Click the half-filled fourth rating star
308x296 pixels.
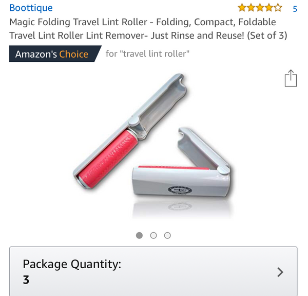click(x=268, y=8)
